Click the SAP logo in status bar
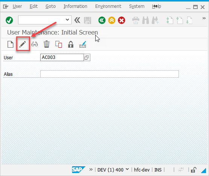Image resolution: width=209 pixels, height=176 pixels. pyautogui.click(x=79, y=170)
